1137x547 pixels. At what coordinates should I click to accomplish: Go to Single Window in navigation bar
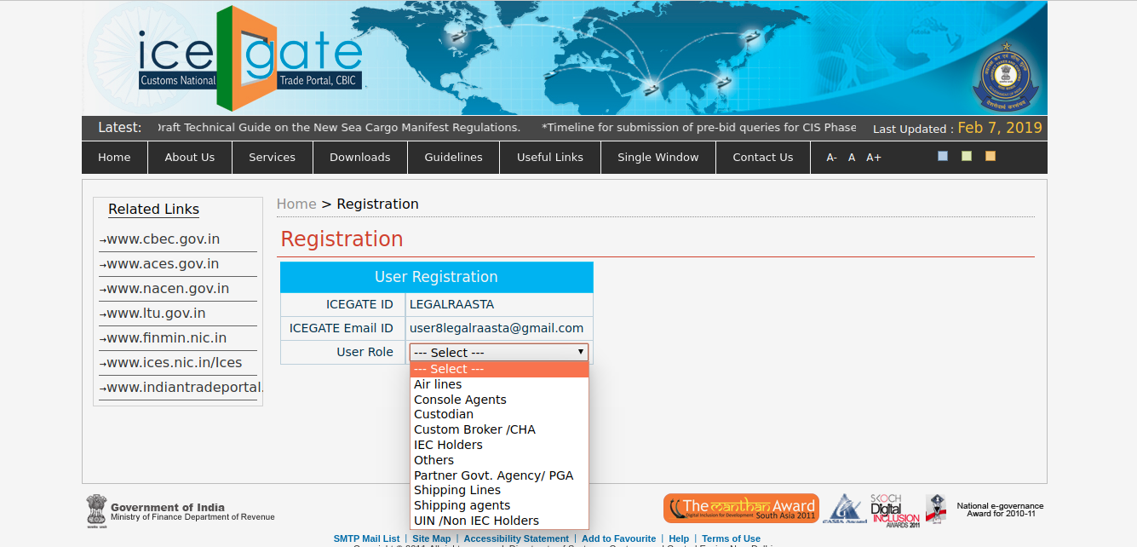click(658, 158)
